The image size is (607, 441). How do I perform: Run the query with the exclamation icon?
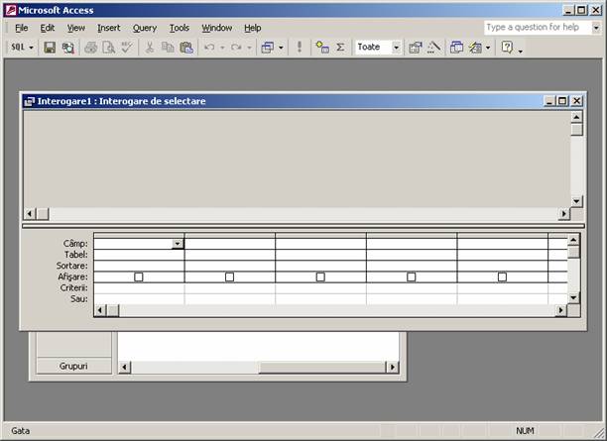300,47
